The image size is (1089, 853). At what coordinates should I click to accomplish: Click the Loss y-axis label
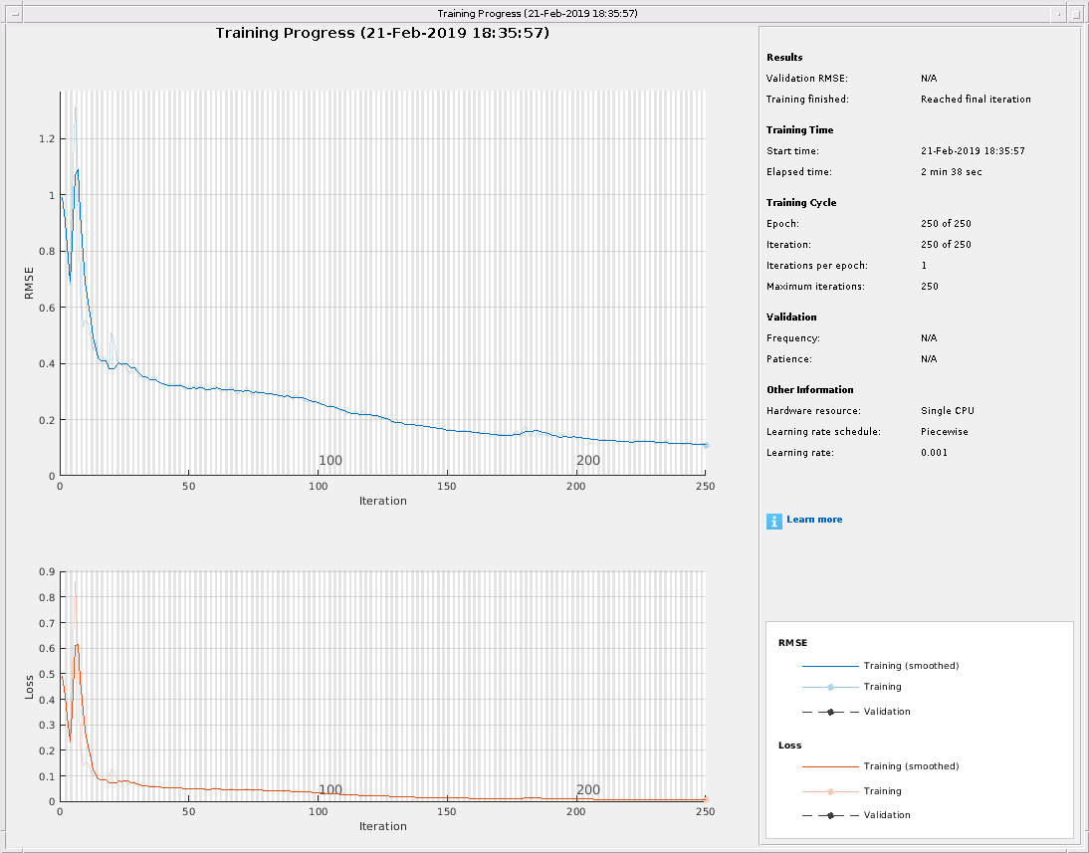point(29,687)
